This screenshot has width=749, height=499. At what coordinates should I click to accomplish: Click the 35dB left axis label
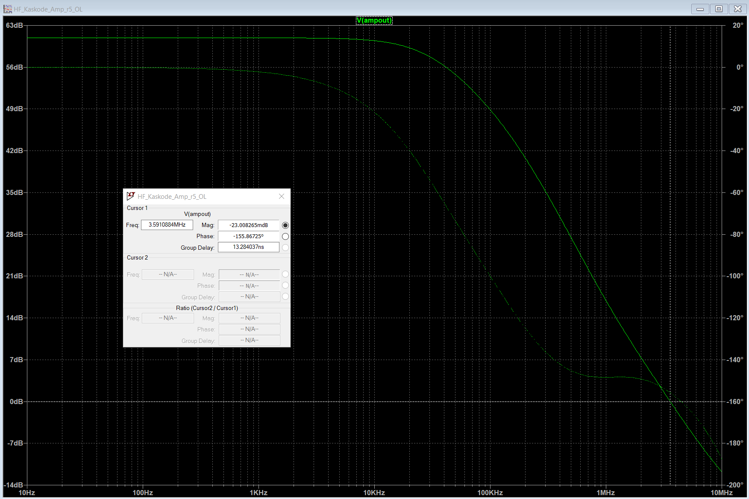14,192
